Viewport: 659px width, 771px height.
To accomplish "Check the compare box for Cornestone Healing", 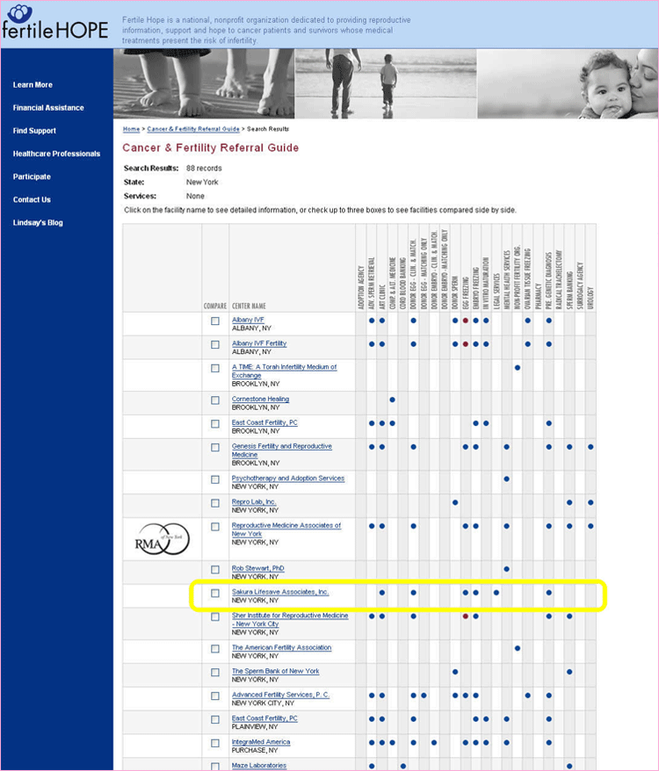I will 215,400.
